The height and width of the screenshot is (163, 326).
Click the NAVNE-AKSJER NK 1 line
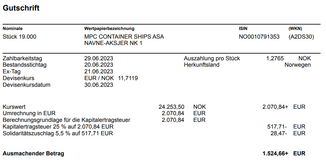113,43
